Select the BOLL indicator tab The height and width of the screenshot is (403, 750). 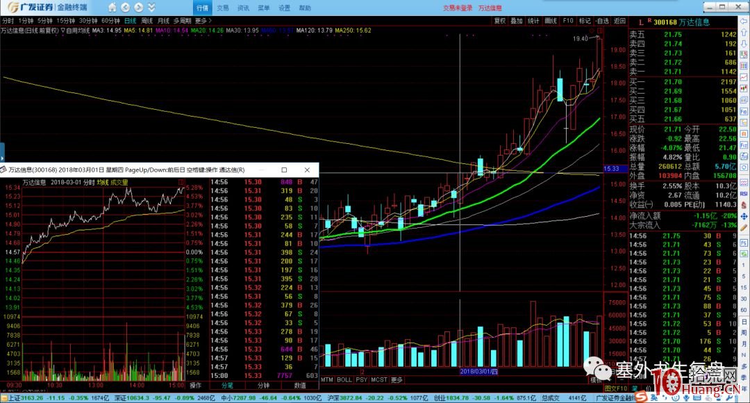click(x=344, y=379)
